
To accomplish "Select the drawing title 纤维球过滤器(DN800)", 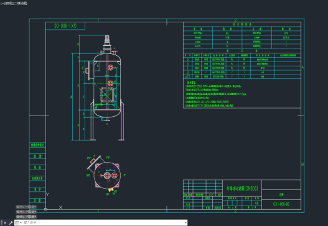I will pyautogui.click(x=242, y=189).
